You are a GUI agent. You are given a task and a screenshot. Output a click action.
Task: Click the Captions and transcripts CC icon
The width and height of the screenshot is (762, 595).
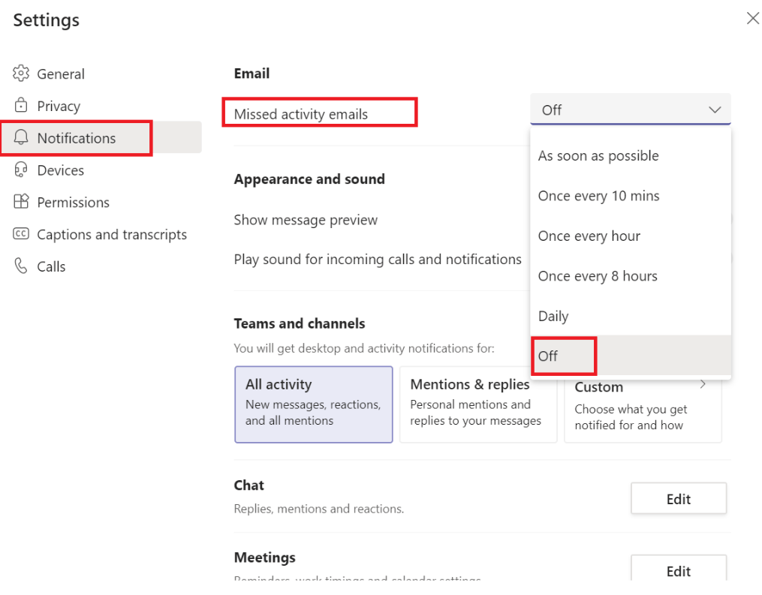pos(21,234)
